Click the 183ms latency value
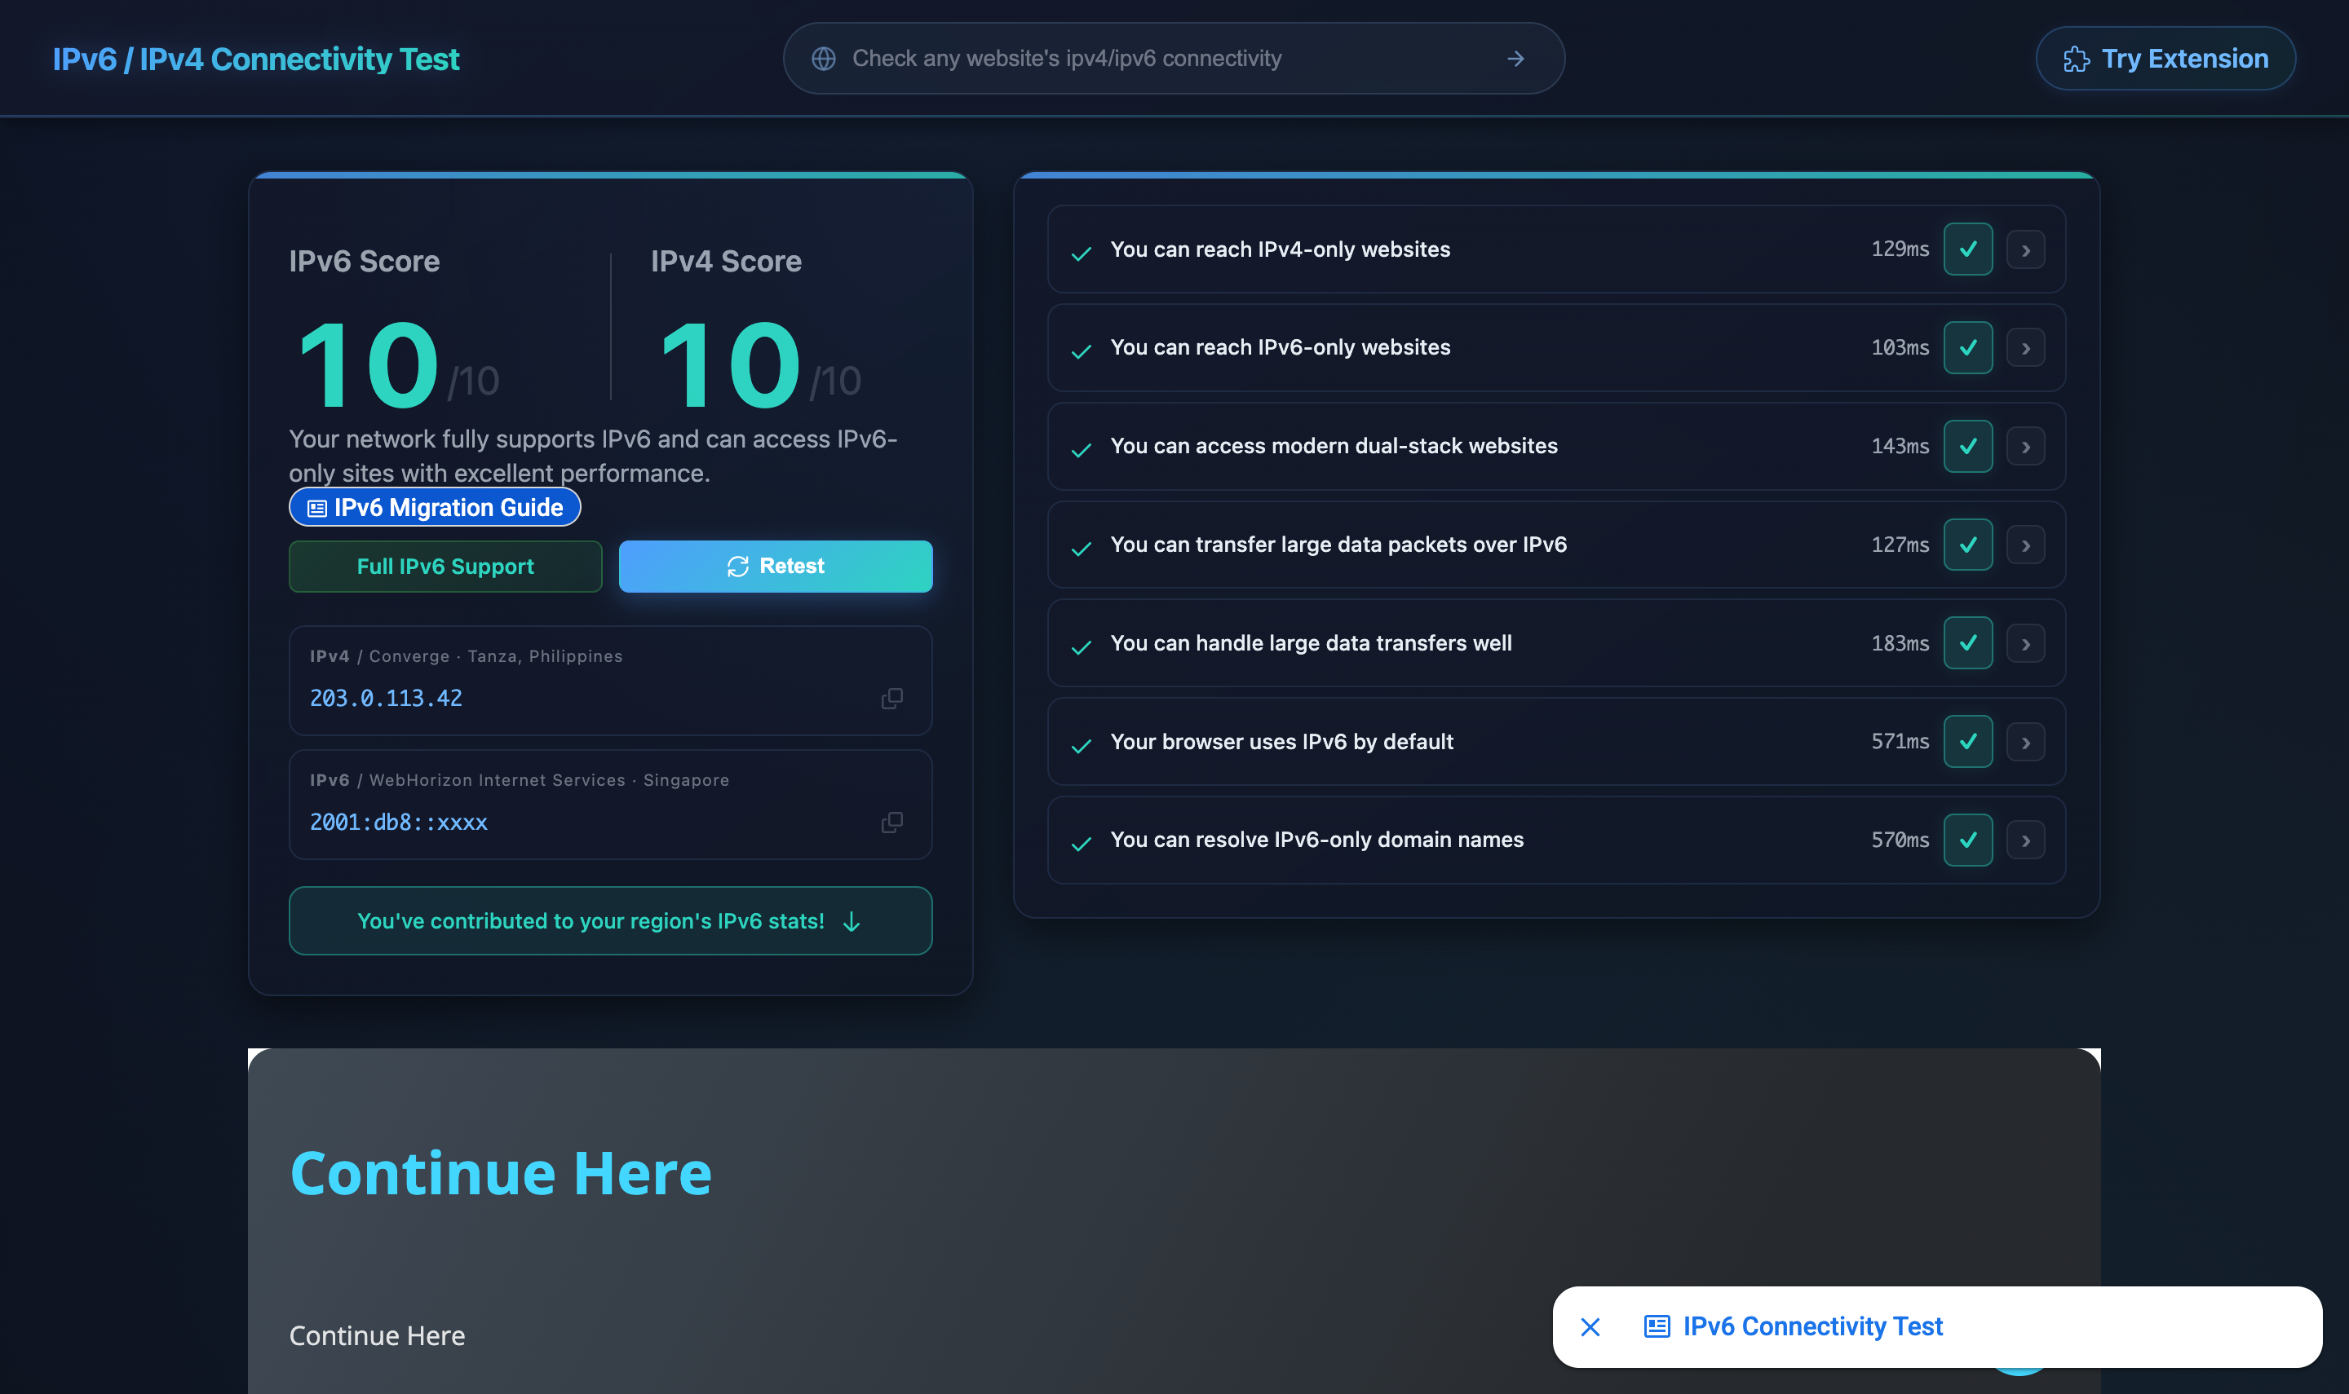 coord(1900,643)
